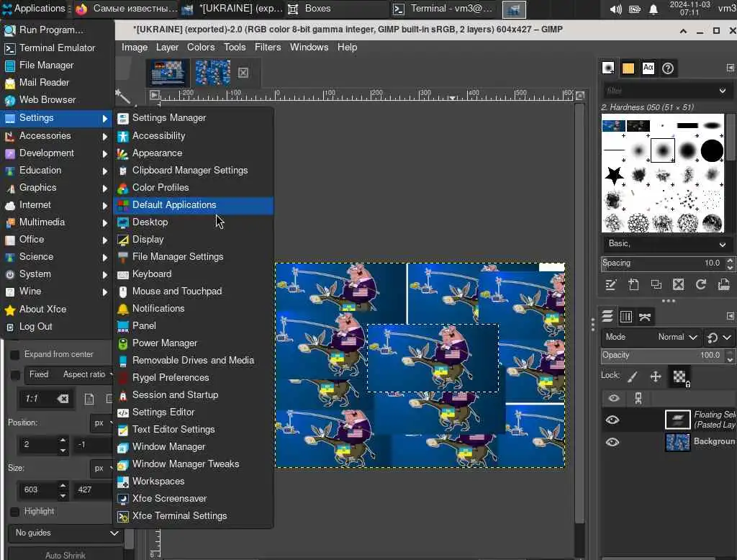Screen dimensions: 737x560
Task: Click the width size field 603
Action: pyautogui.click(x=38, y=490)
